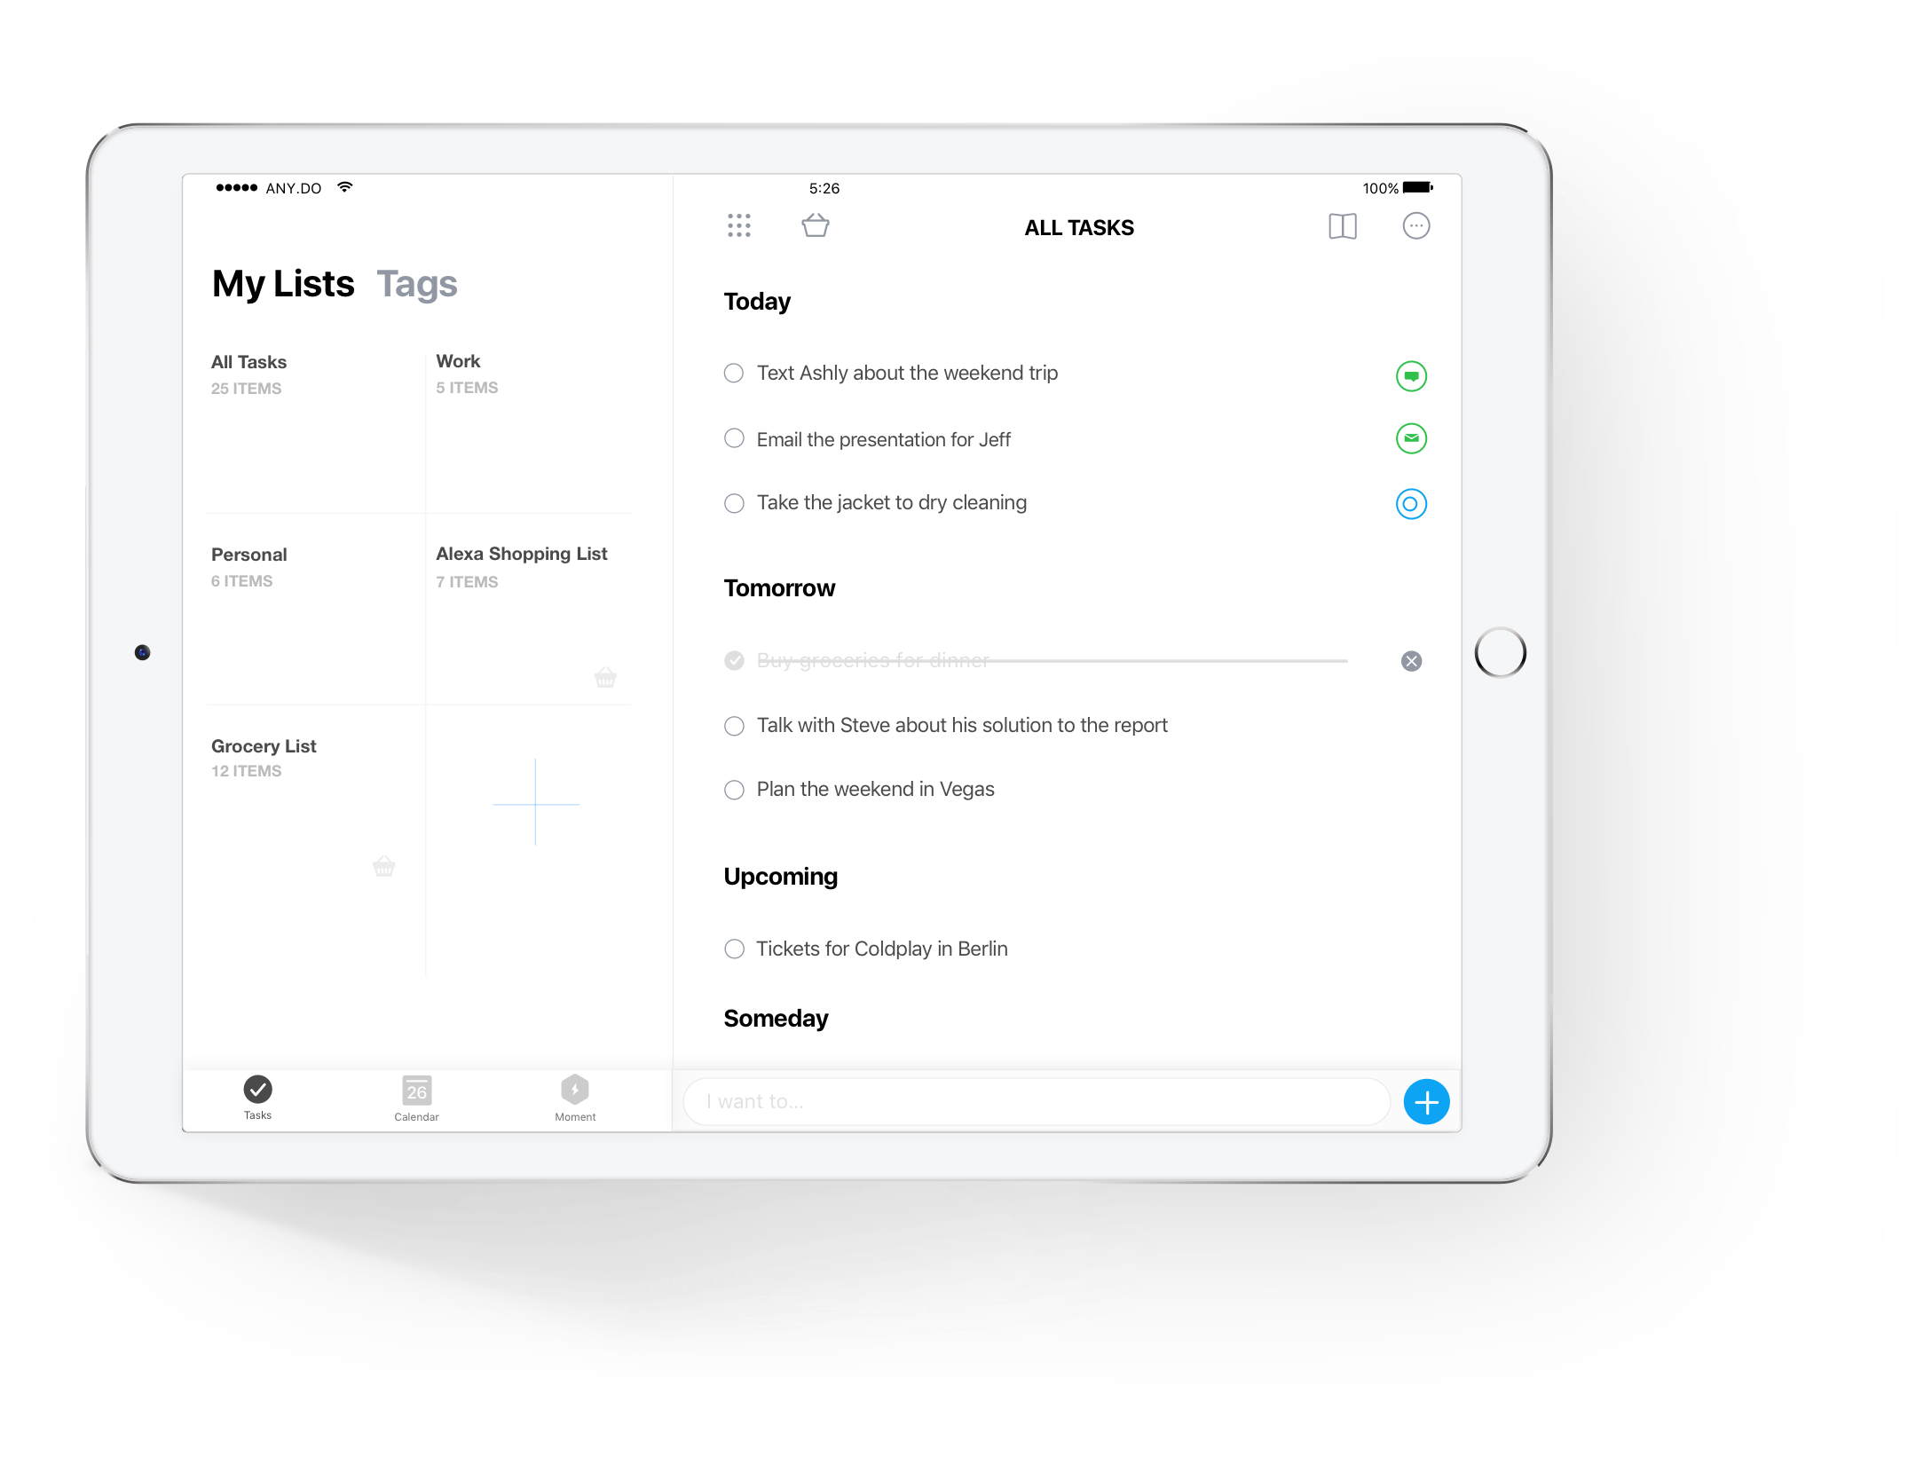Toggle checkbox for Text Ashly weekend trip
Screen dimensions: 1908x1457
733,374
